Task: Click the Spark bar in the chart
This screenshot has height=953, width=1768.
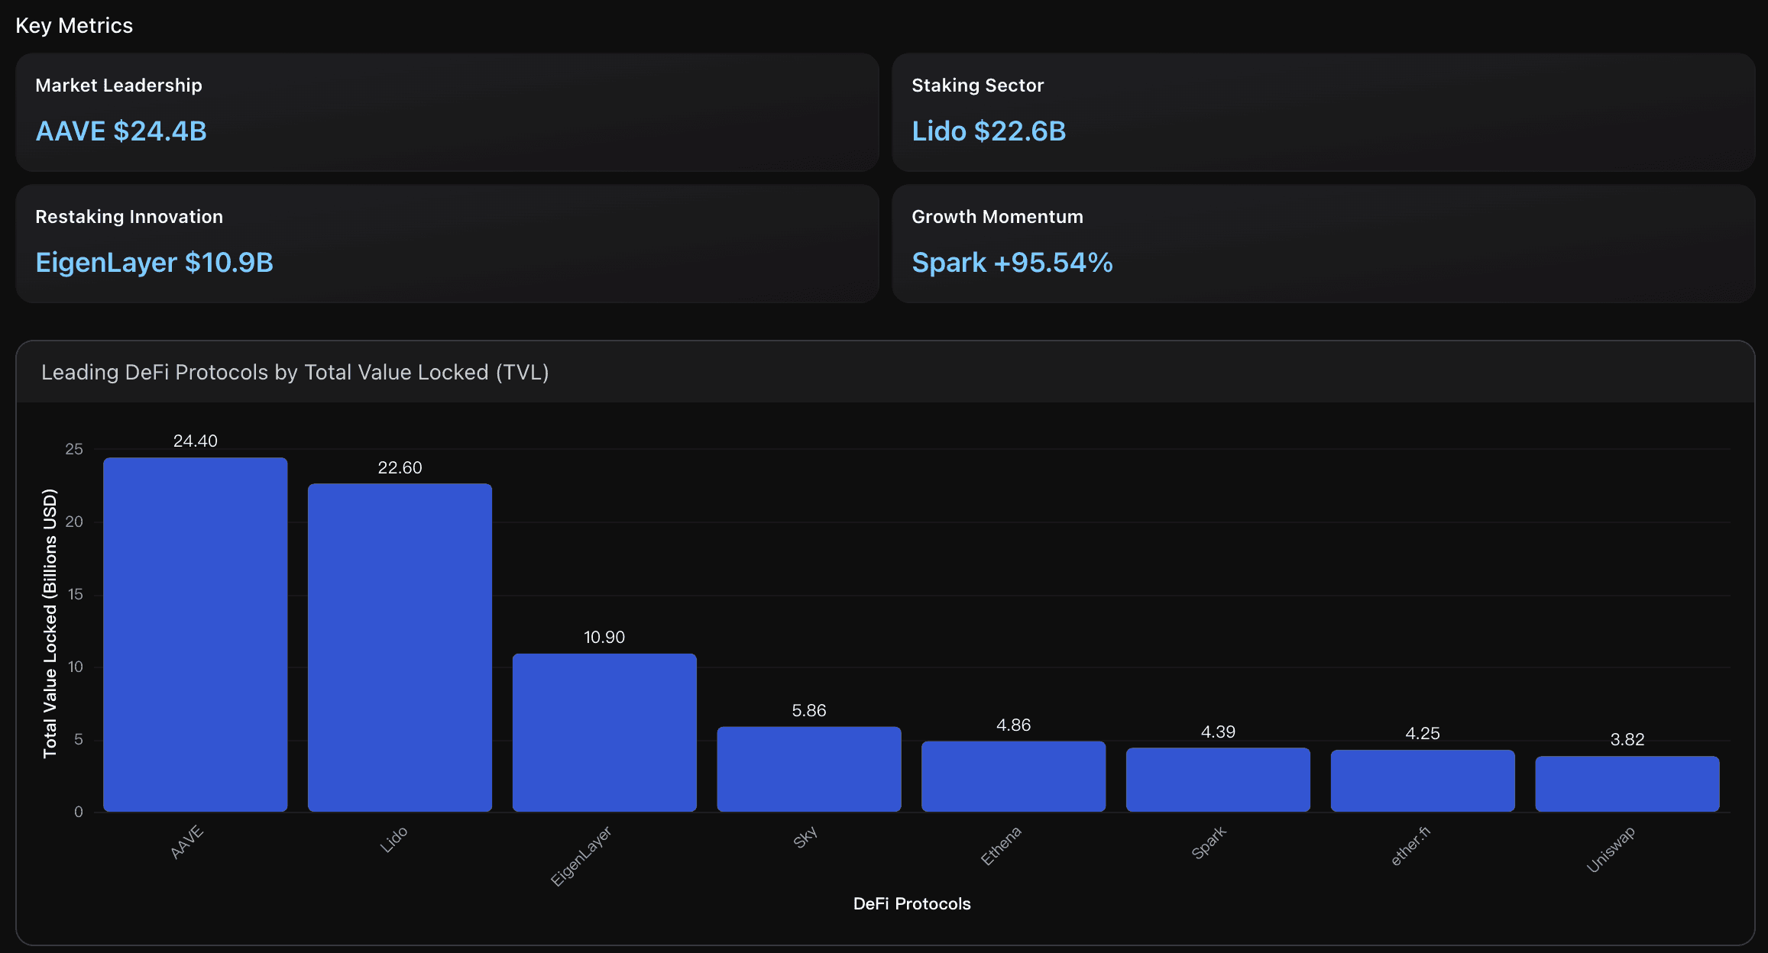Action: tap(1218, 780)
